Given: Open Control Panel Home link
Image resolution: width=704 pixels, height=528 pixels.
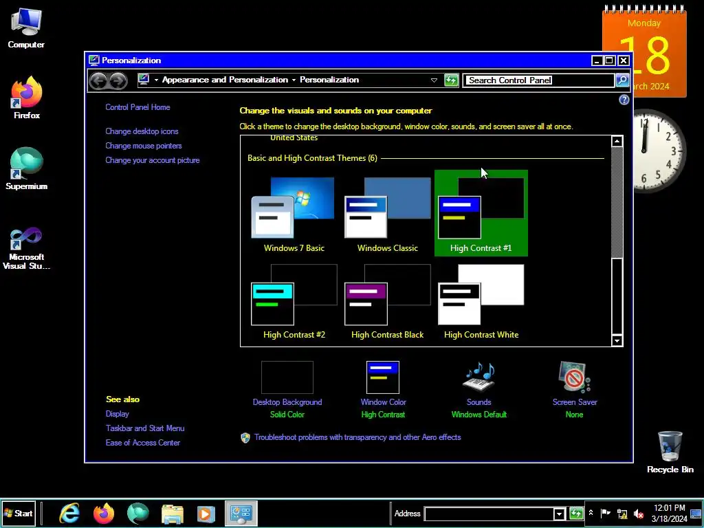Looking at the screenshot, I should [137, 107].
